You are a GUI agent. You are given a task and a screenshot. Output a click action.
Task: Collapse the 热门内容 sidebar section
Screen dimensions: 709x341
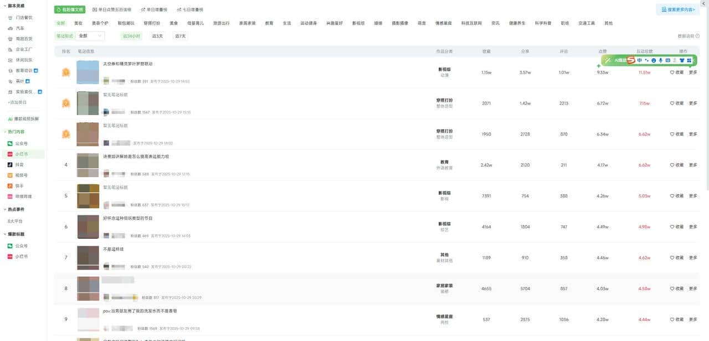[4, 132]
